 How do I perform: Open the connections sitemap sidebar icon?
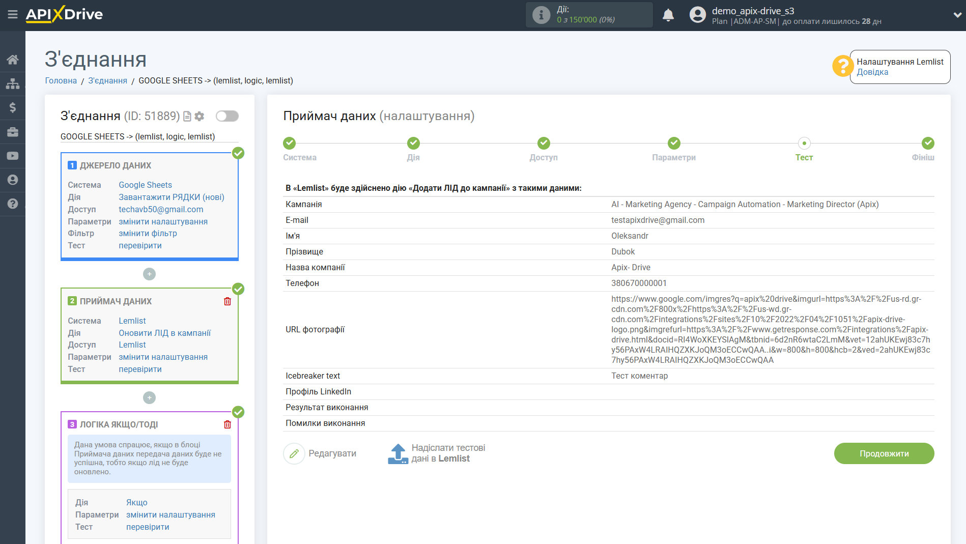(x=13, y=83)
